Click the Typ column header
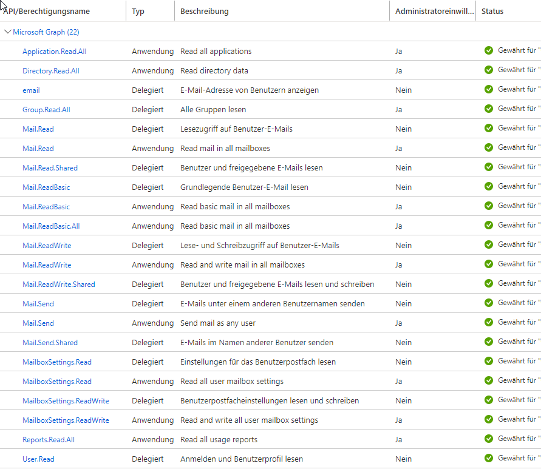This screenshot has height=475, width=541. (138, 12)
